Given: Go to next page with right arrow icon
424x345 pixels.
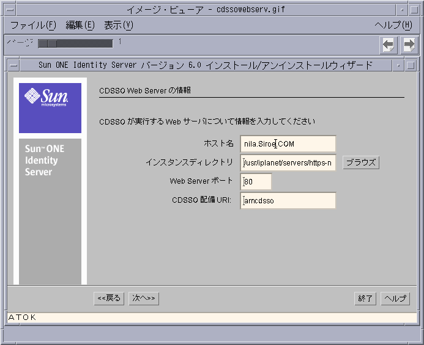Looking at the screenshot, I should pos(409,45).
